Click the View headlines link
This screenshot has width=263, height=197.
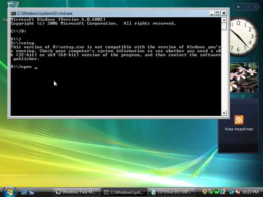[239, 129]
